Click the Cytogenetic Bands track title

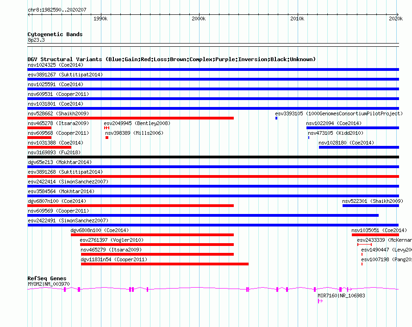tap(55, 34)
